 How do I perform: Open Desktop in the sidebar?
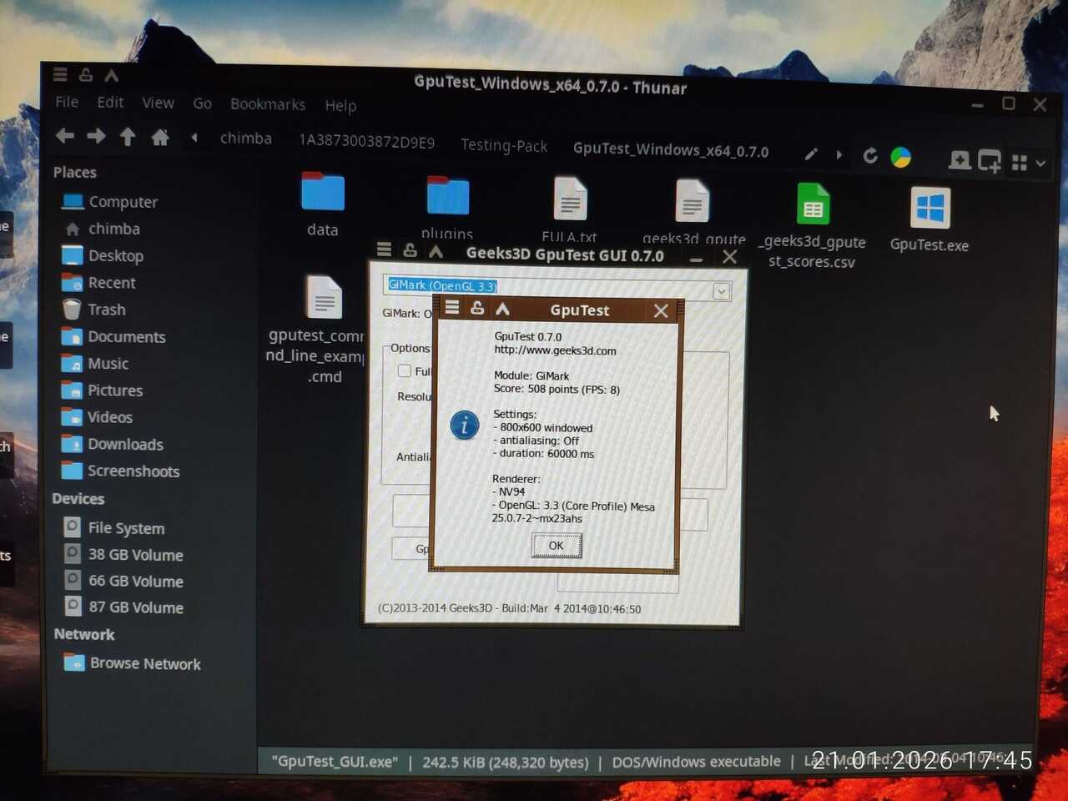coord(103,255)
